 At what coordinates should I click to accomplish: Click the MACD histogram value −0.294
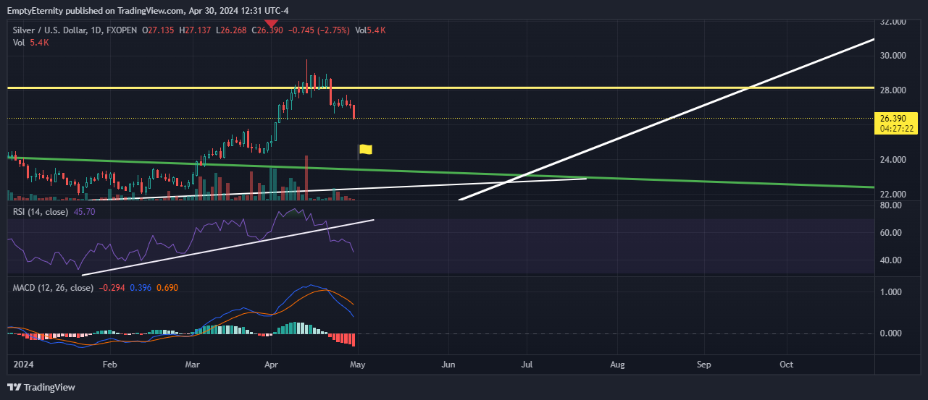[x=112, y=288]
